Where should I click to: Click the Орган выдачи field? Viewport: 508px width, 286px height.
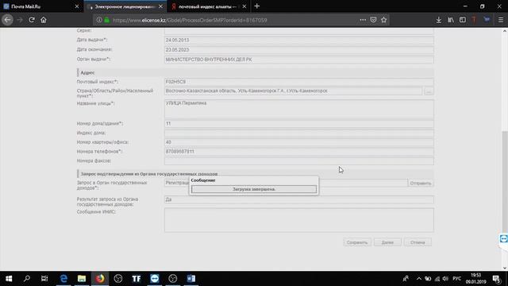point(298,60)
